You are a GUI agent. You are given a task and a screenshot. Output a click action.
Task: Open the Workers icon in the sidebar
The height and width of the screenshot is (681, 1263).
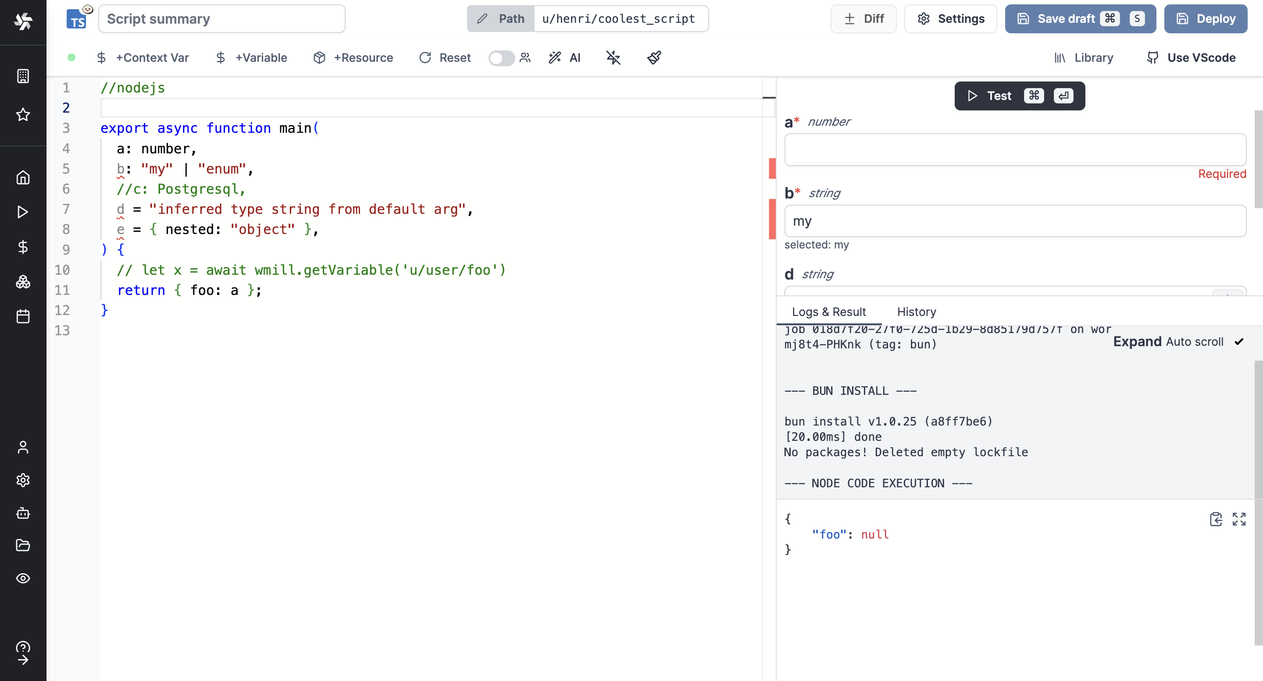tap(23, 513)
